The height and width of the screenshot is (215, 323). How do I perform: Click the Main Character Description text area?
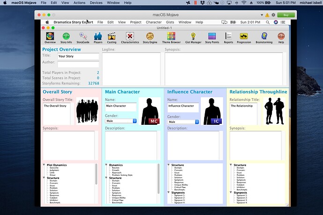131,145
